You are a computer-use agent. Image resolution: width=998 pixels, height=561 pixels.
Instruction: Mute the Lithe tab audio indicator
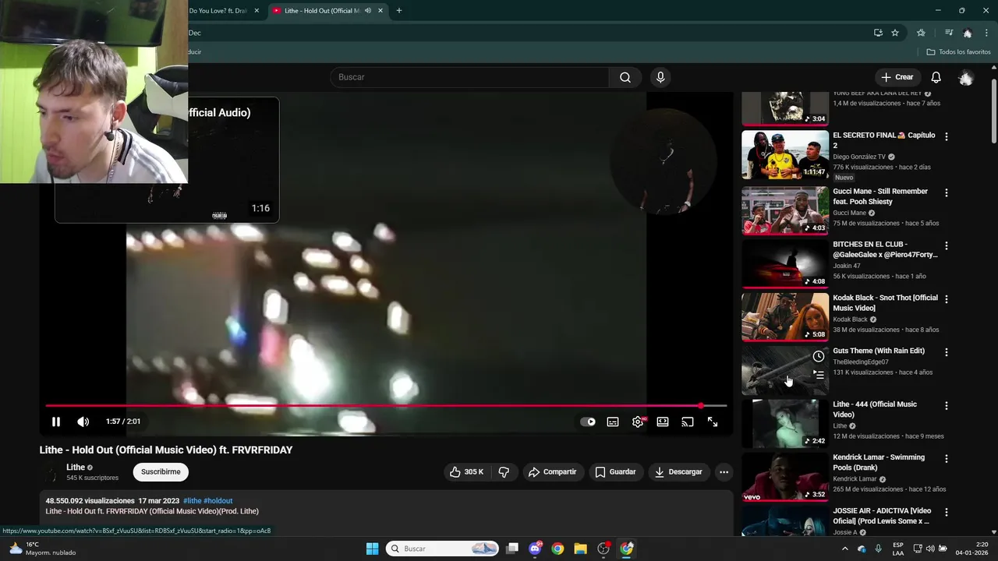coord(368,11)
